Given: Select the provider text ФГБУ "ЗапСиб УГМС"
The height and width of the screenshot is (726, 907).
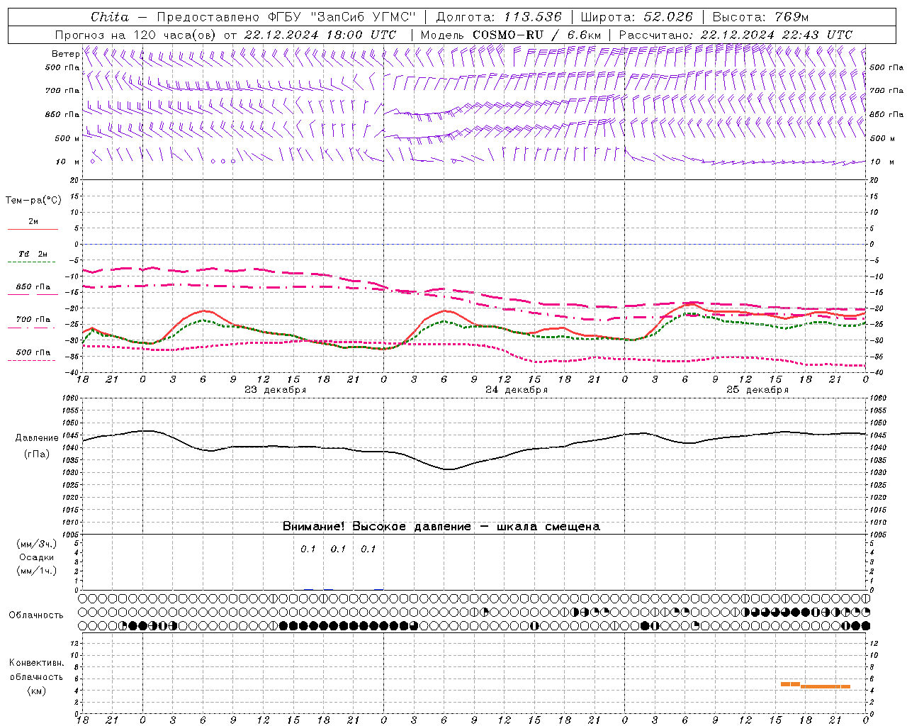Looking at the screenshot, I should pos(341,17).
